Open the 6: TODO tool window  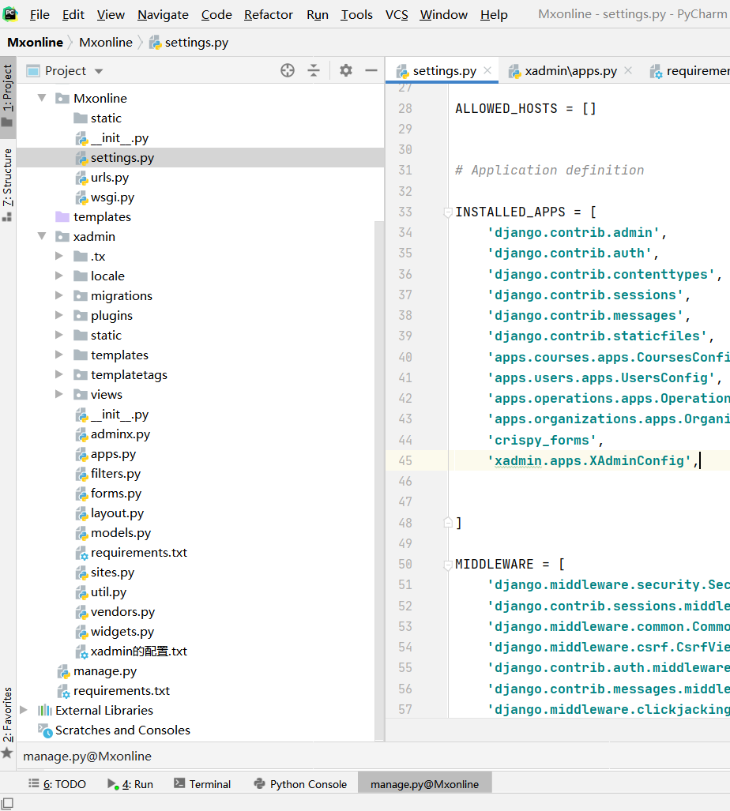[x=57, y=784]
